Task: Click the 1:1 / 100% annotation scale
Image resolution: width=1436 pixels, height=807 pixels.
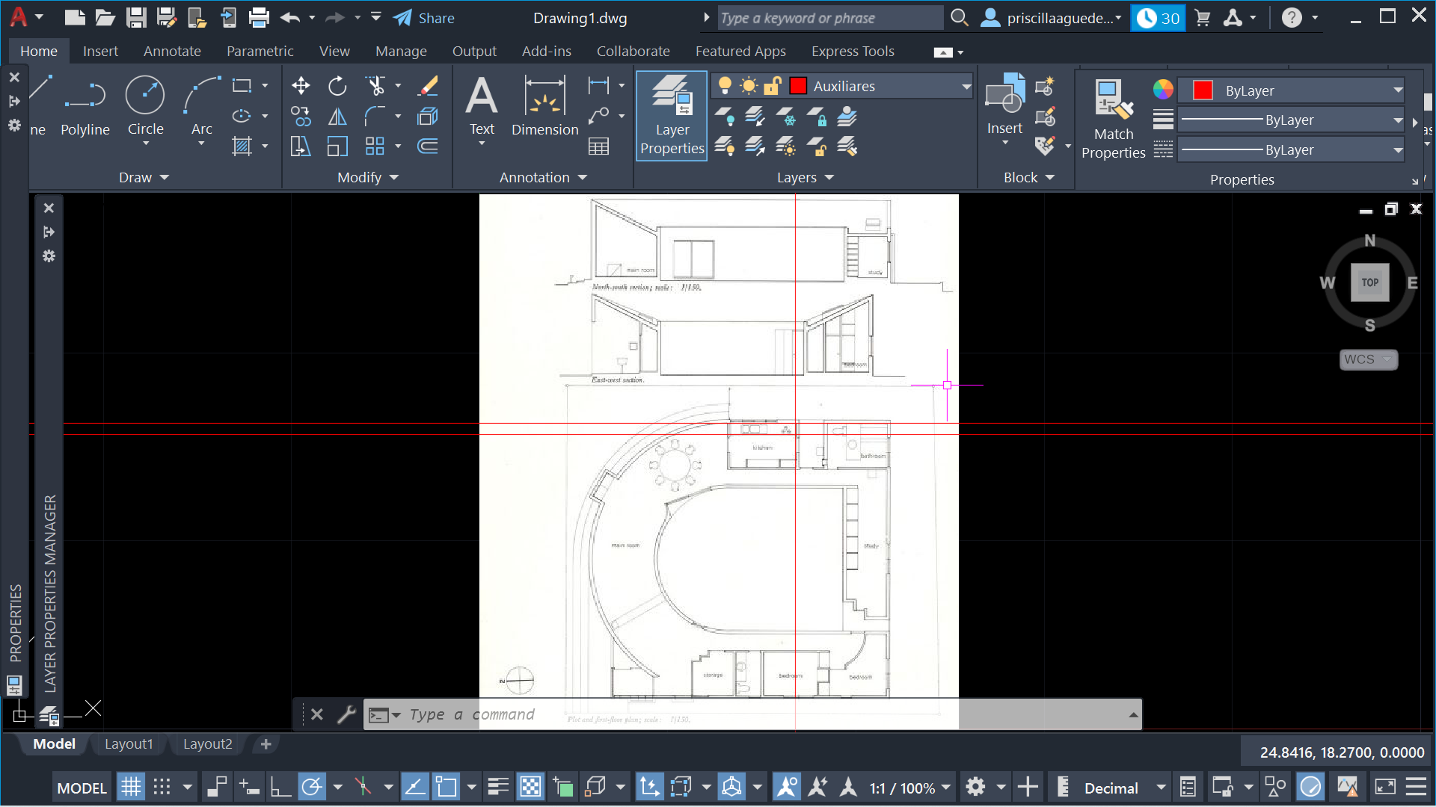Action: (909, 788)
